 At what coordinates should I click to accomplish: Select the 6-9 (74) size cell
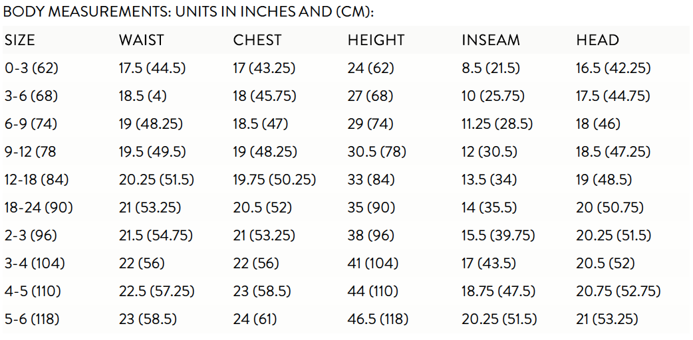tap(31, 124)
